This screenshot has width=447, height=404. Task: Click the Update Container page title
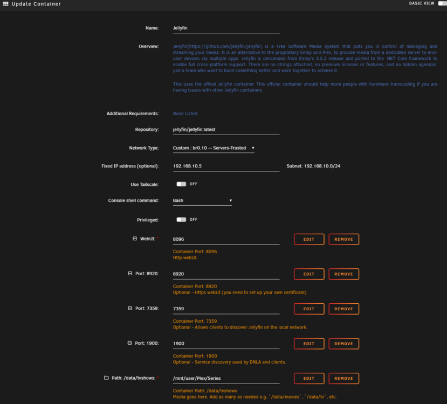tap(36, 4)
